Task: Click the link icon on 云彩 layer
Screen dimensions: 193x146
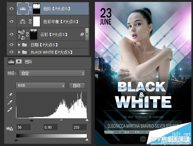Action: coord(27,34)
